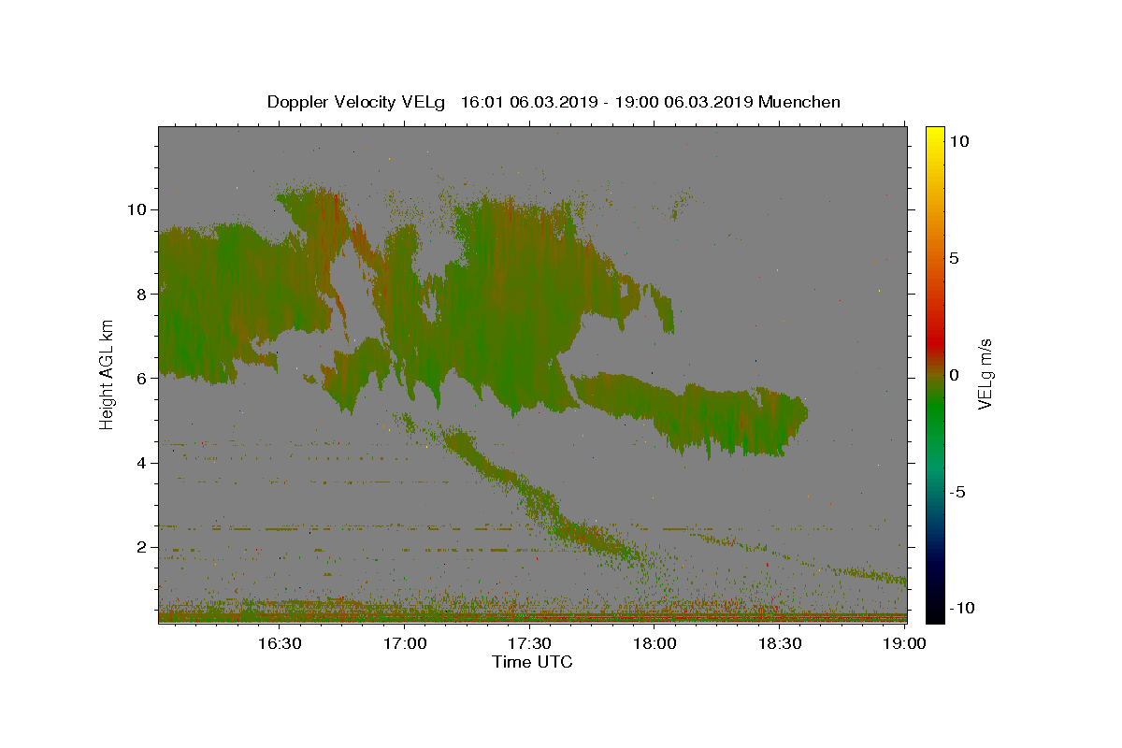Viewport: 1122px width, 748px height.
Task: Click the '17:00' time axis label
Action: (405, 643)
